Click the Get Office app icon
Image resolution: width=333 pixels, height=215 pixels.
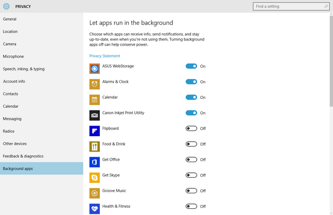click(x=94, y=162)
